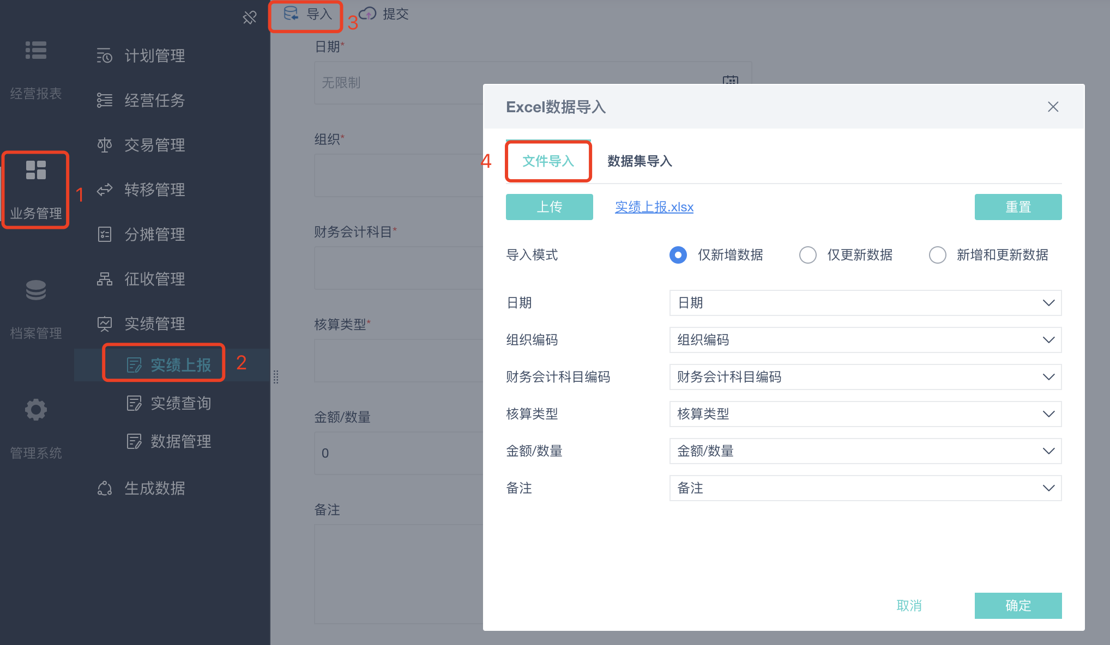
Task: Open the 实绩上报.xlsx file link
Action: click(654, 207)
